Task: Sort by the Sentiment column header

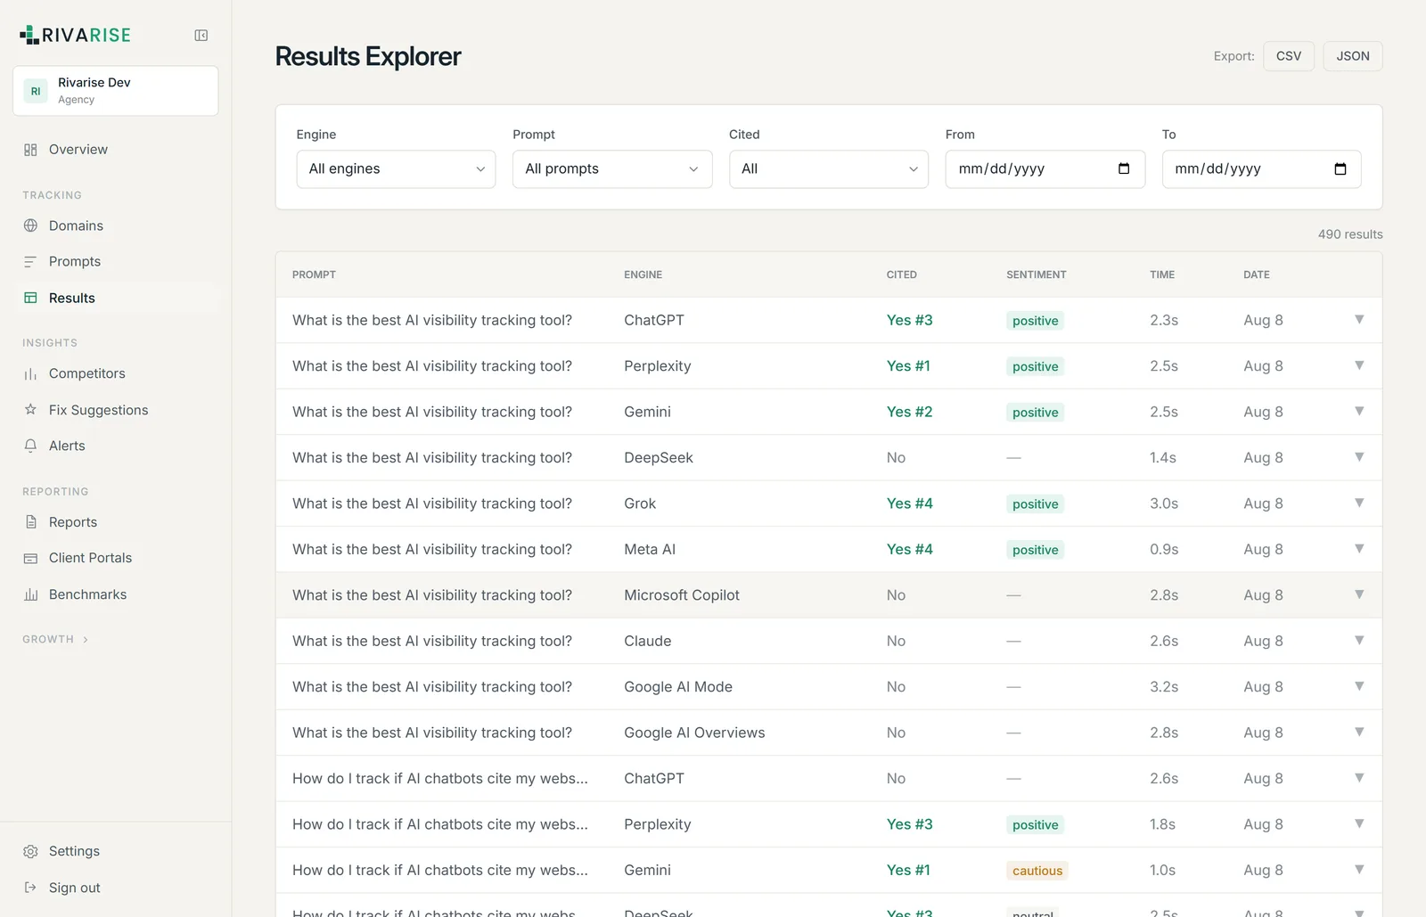Action: coord(1037,274)
